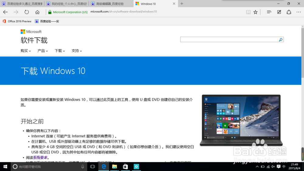Open the browser home page
Viewport: 304px width, 171px height.
point(37,12)
